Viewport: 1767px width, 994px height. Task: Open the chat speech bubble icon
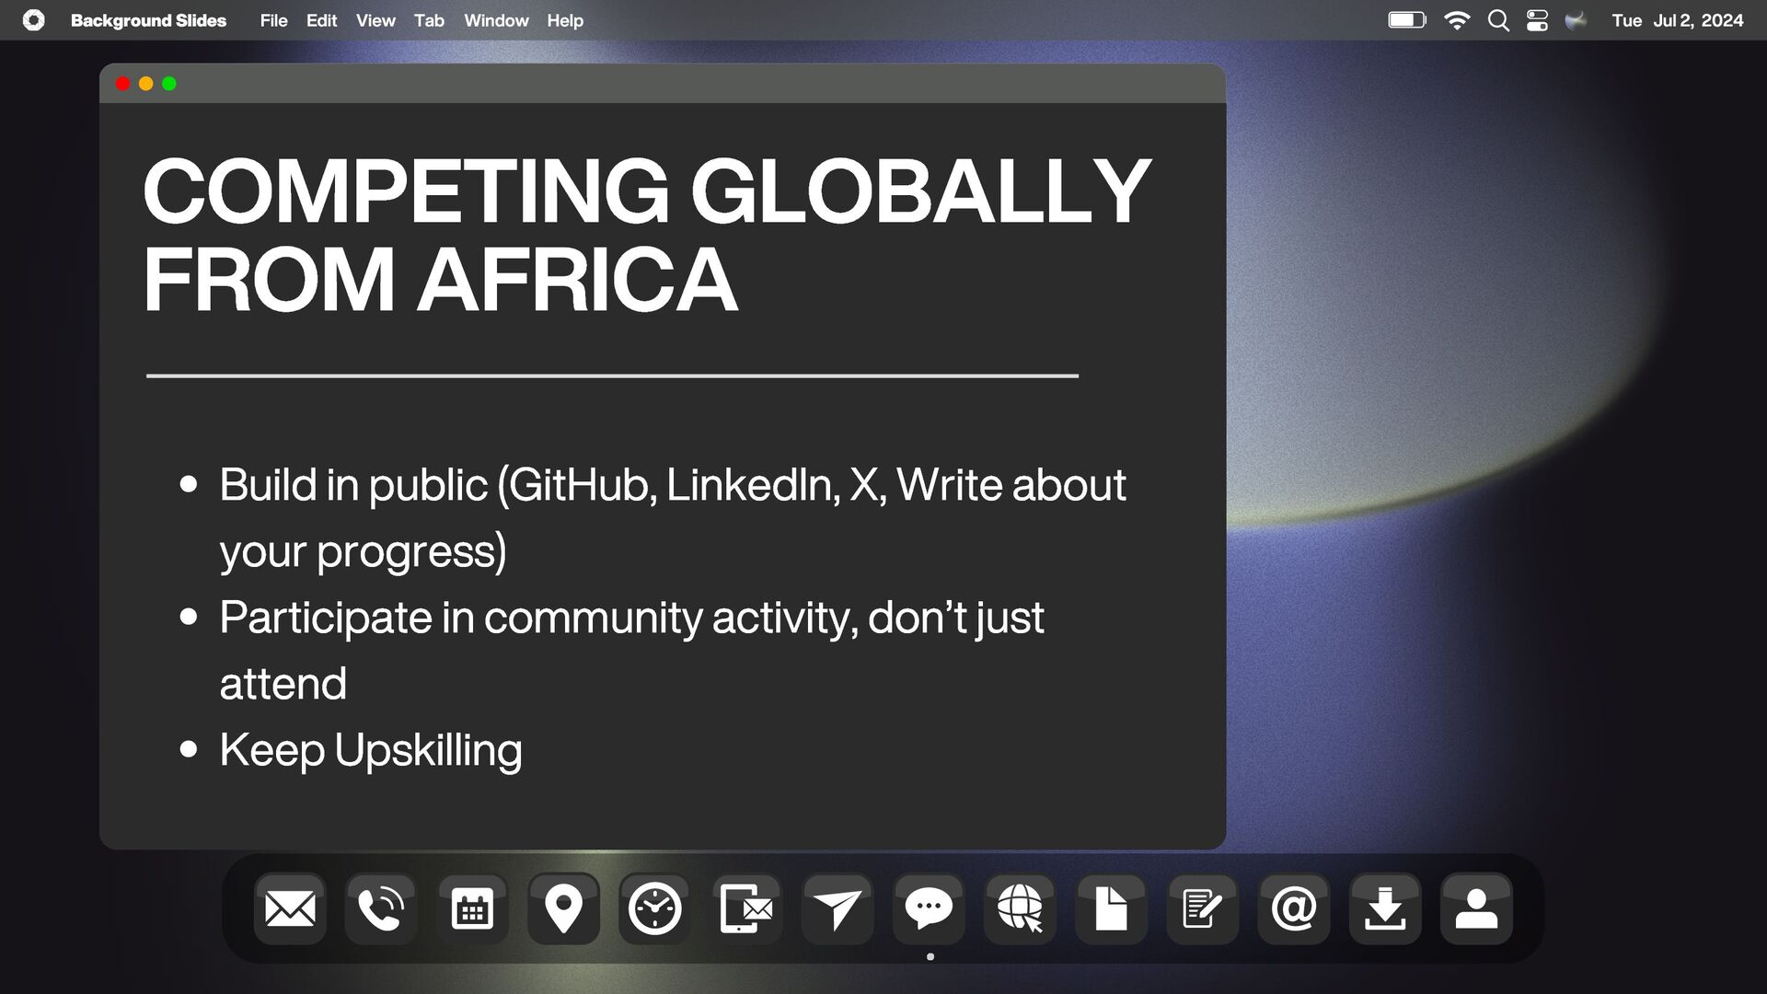(929, 909)
